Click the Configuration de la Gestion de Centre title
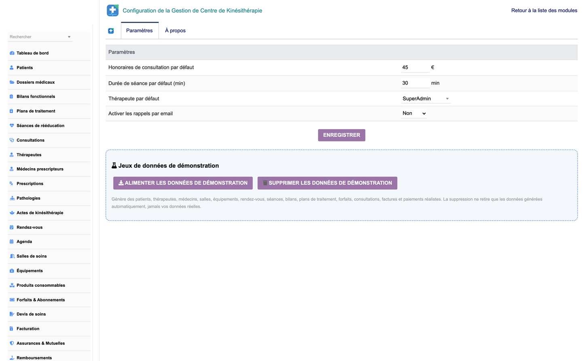Viewport: 584px width, 361px height. 192,10
